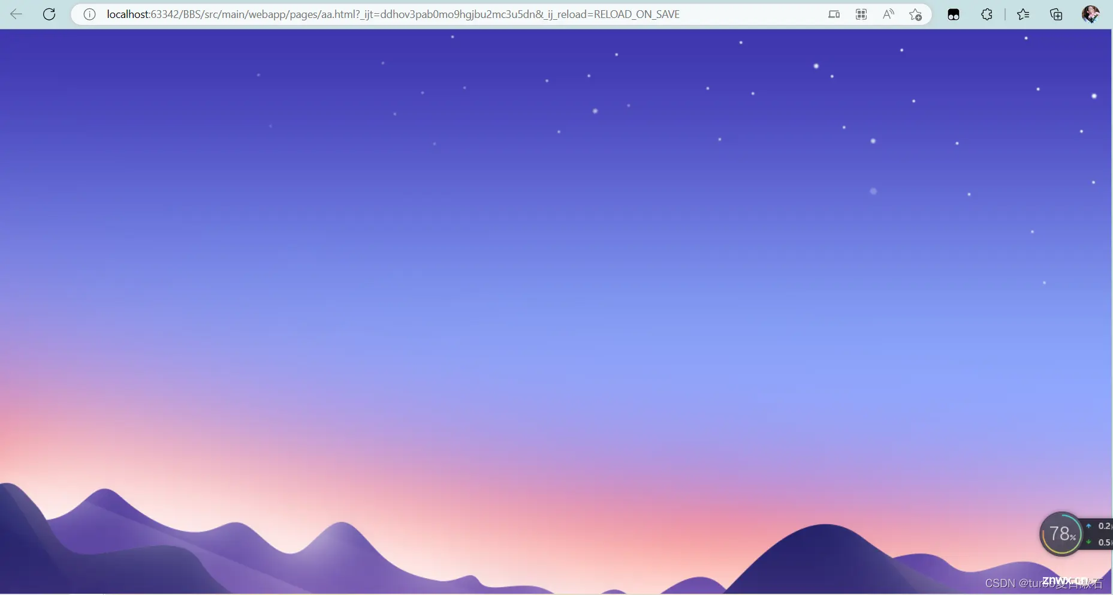Open the Collections icon

pyautogui.click(x=1056, y=14)
